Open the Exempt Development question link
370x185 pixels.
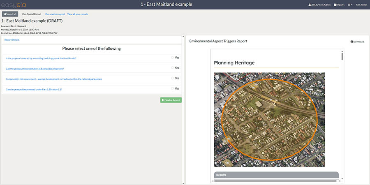click(35, 69)
